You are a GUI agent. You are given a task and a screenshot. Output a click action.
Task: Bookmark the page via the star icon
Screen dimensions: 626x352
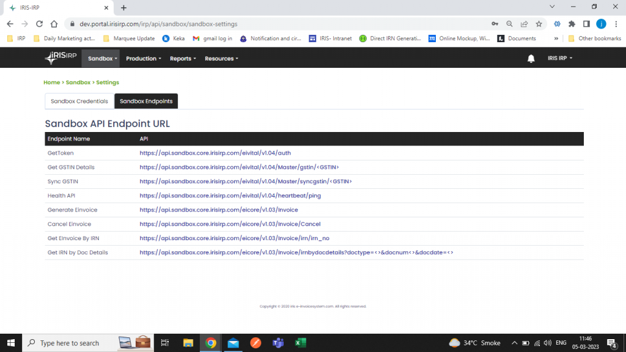(x=537, y=23)
